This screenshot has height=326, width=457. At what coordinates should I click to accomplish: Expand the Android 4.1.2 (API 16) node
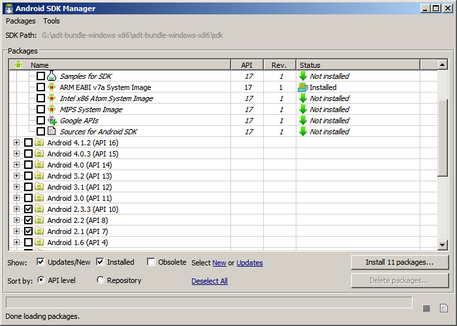pos(16,142)
